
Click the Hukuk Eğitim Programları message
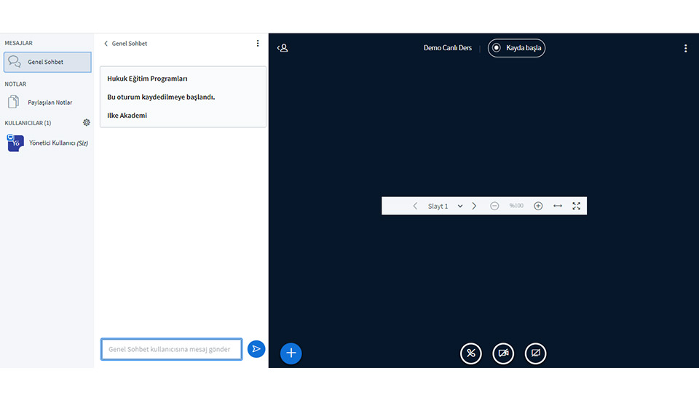point(147,79)
